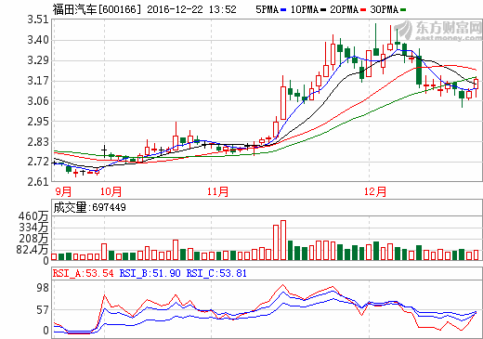Click the tallest red volume bar
The width and height of the screenshot is (483, 339).
[283, 240]
